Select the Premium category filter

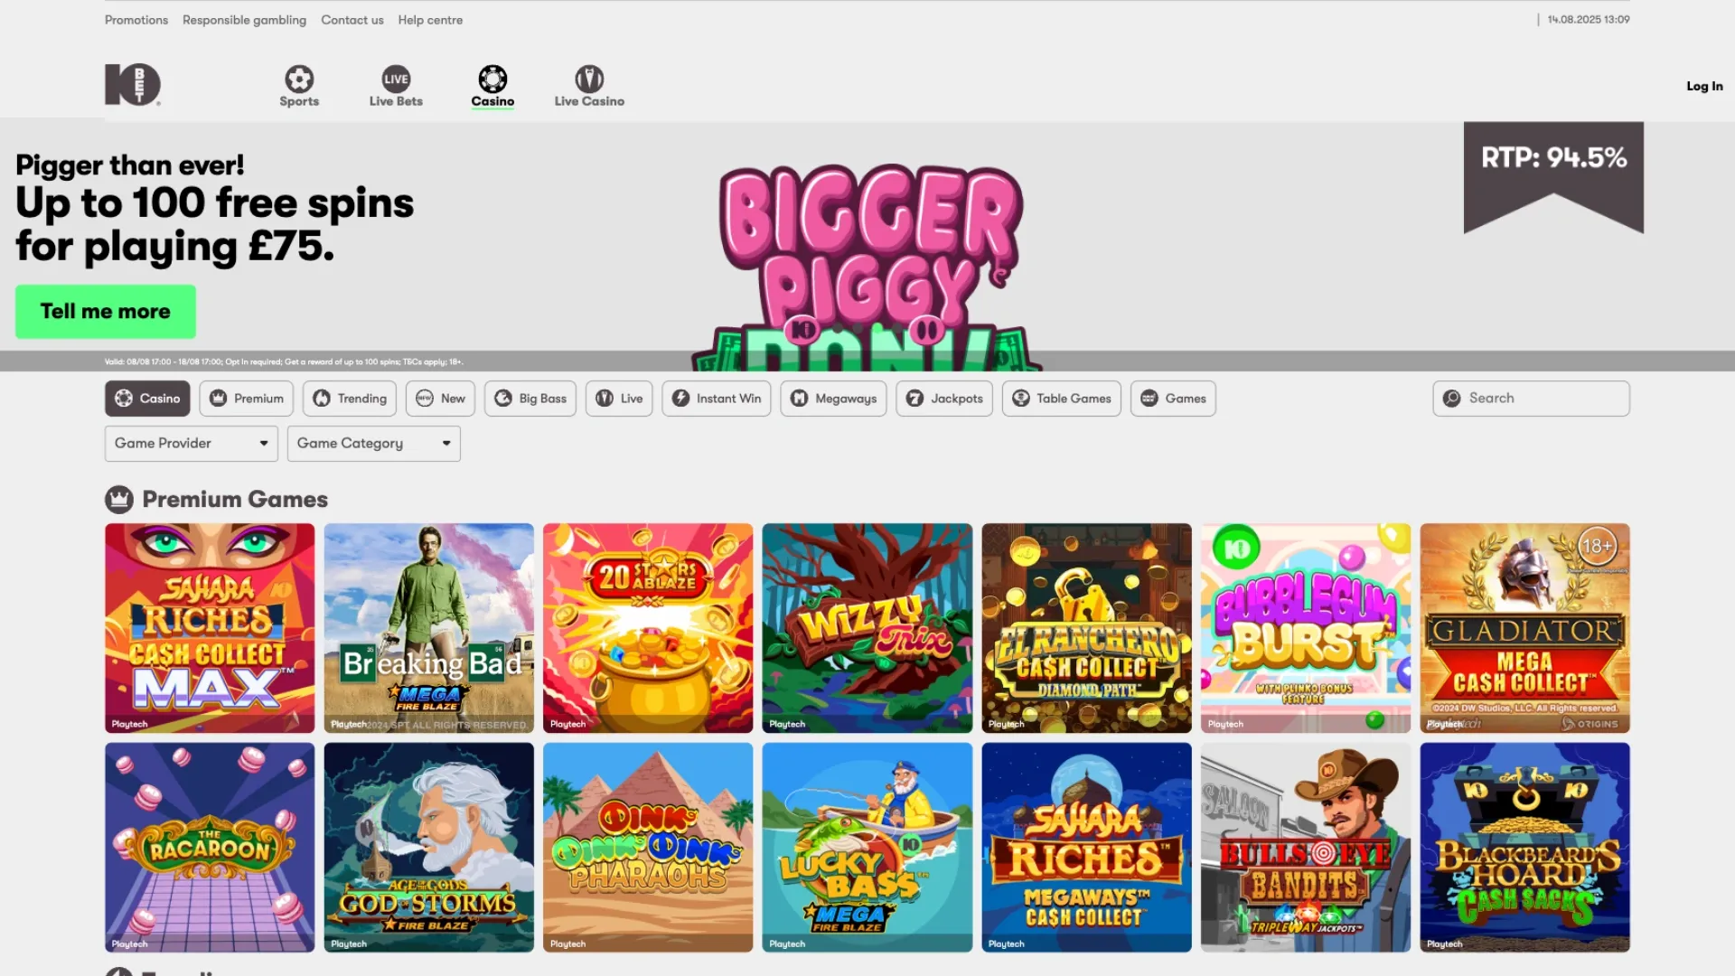coord(246,399)
